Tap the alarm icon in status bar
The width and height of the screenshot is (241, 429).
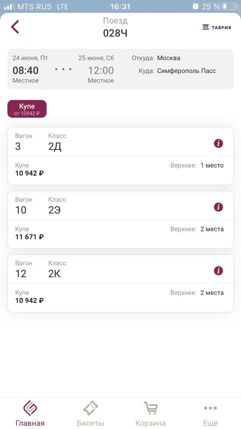coord(195,6)
